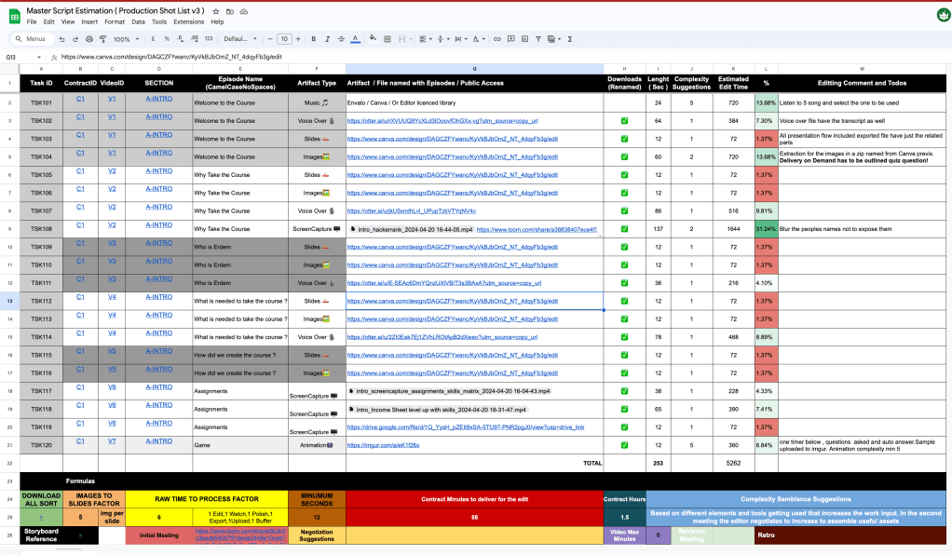Click the create filter icon
The height and width of the screenshot is (555, 952).
[537, 39]
